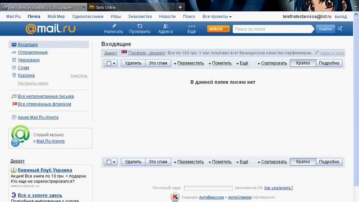Open АнтиВирусом link in footer
Image resolution: width=359 pixels, height=202 pixels.
click(211, 197)
